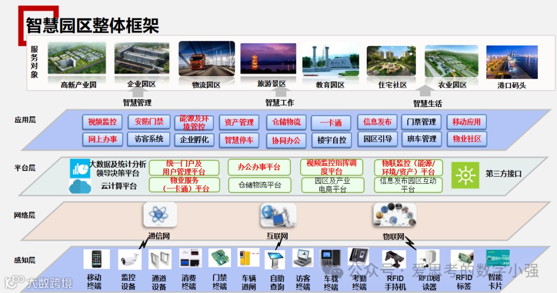Screen dimensions: 557x293
Task: Click the 仓储物流 application box
Action: [286, 123]
